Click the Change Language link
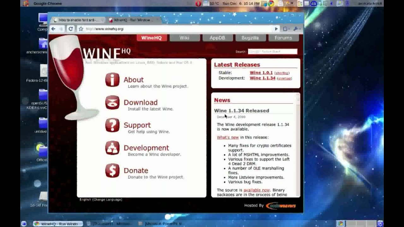The image size is (404, 227). (107, 200)
